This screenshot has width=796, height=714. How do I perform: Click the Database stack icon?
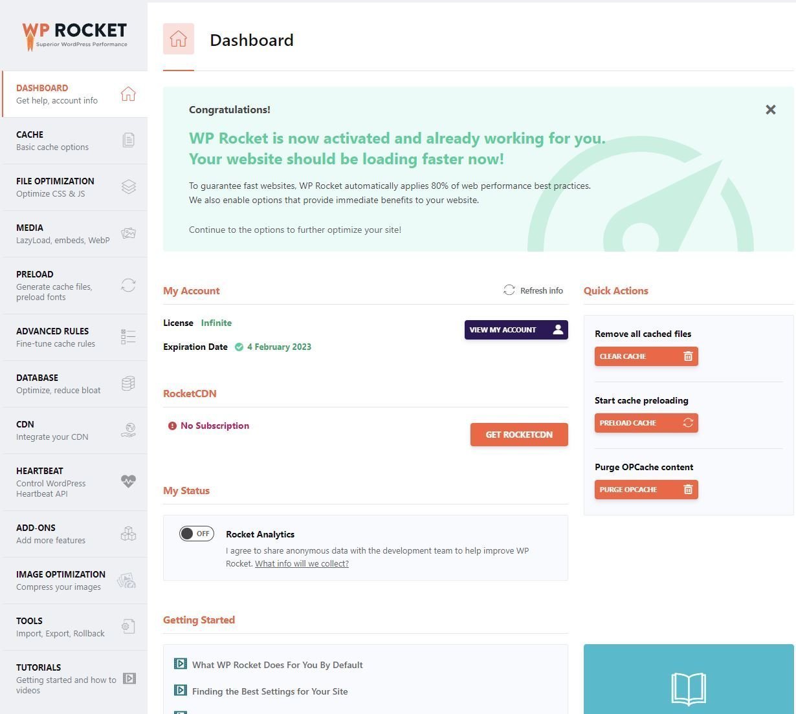[128, 384]
